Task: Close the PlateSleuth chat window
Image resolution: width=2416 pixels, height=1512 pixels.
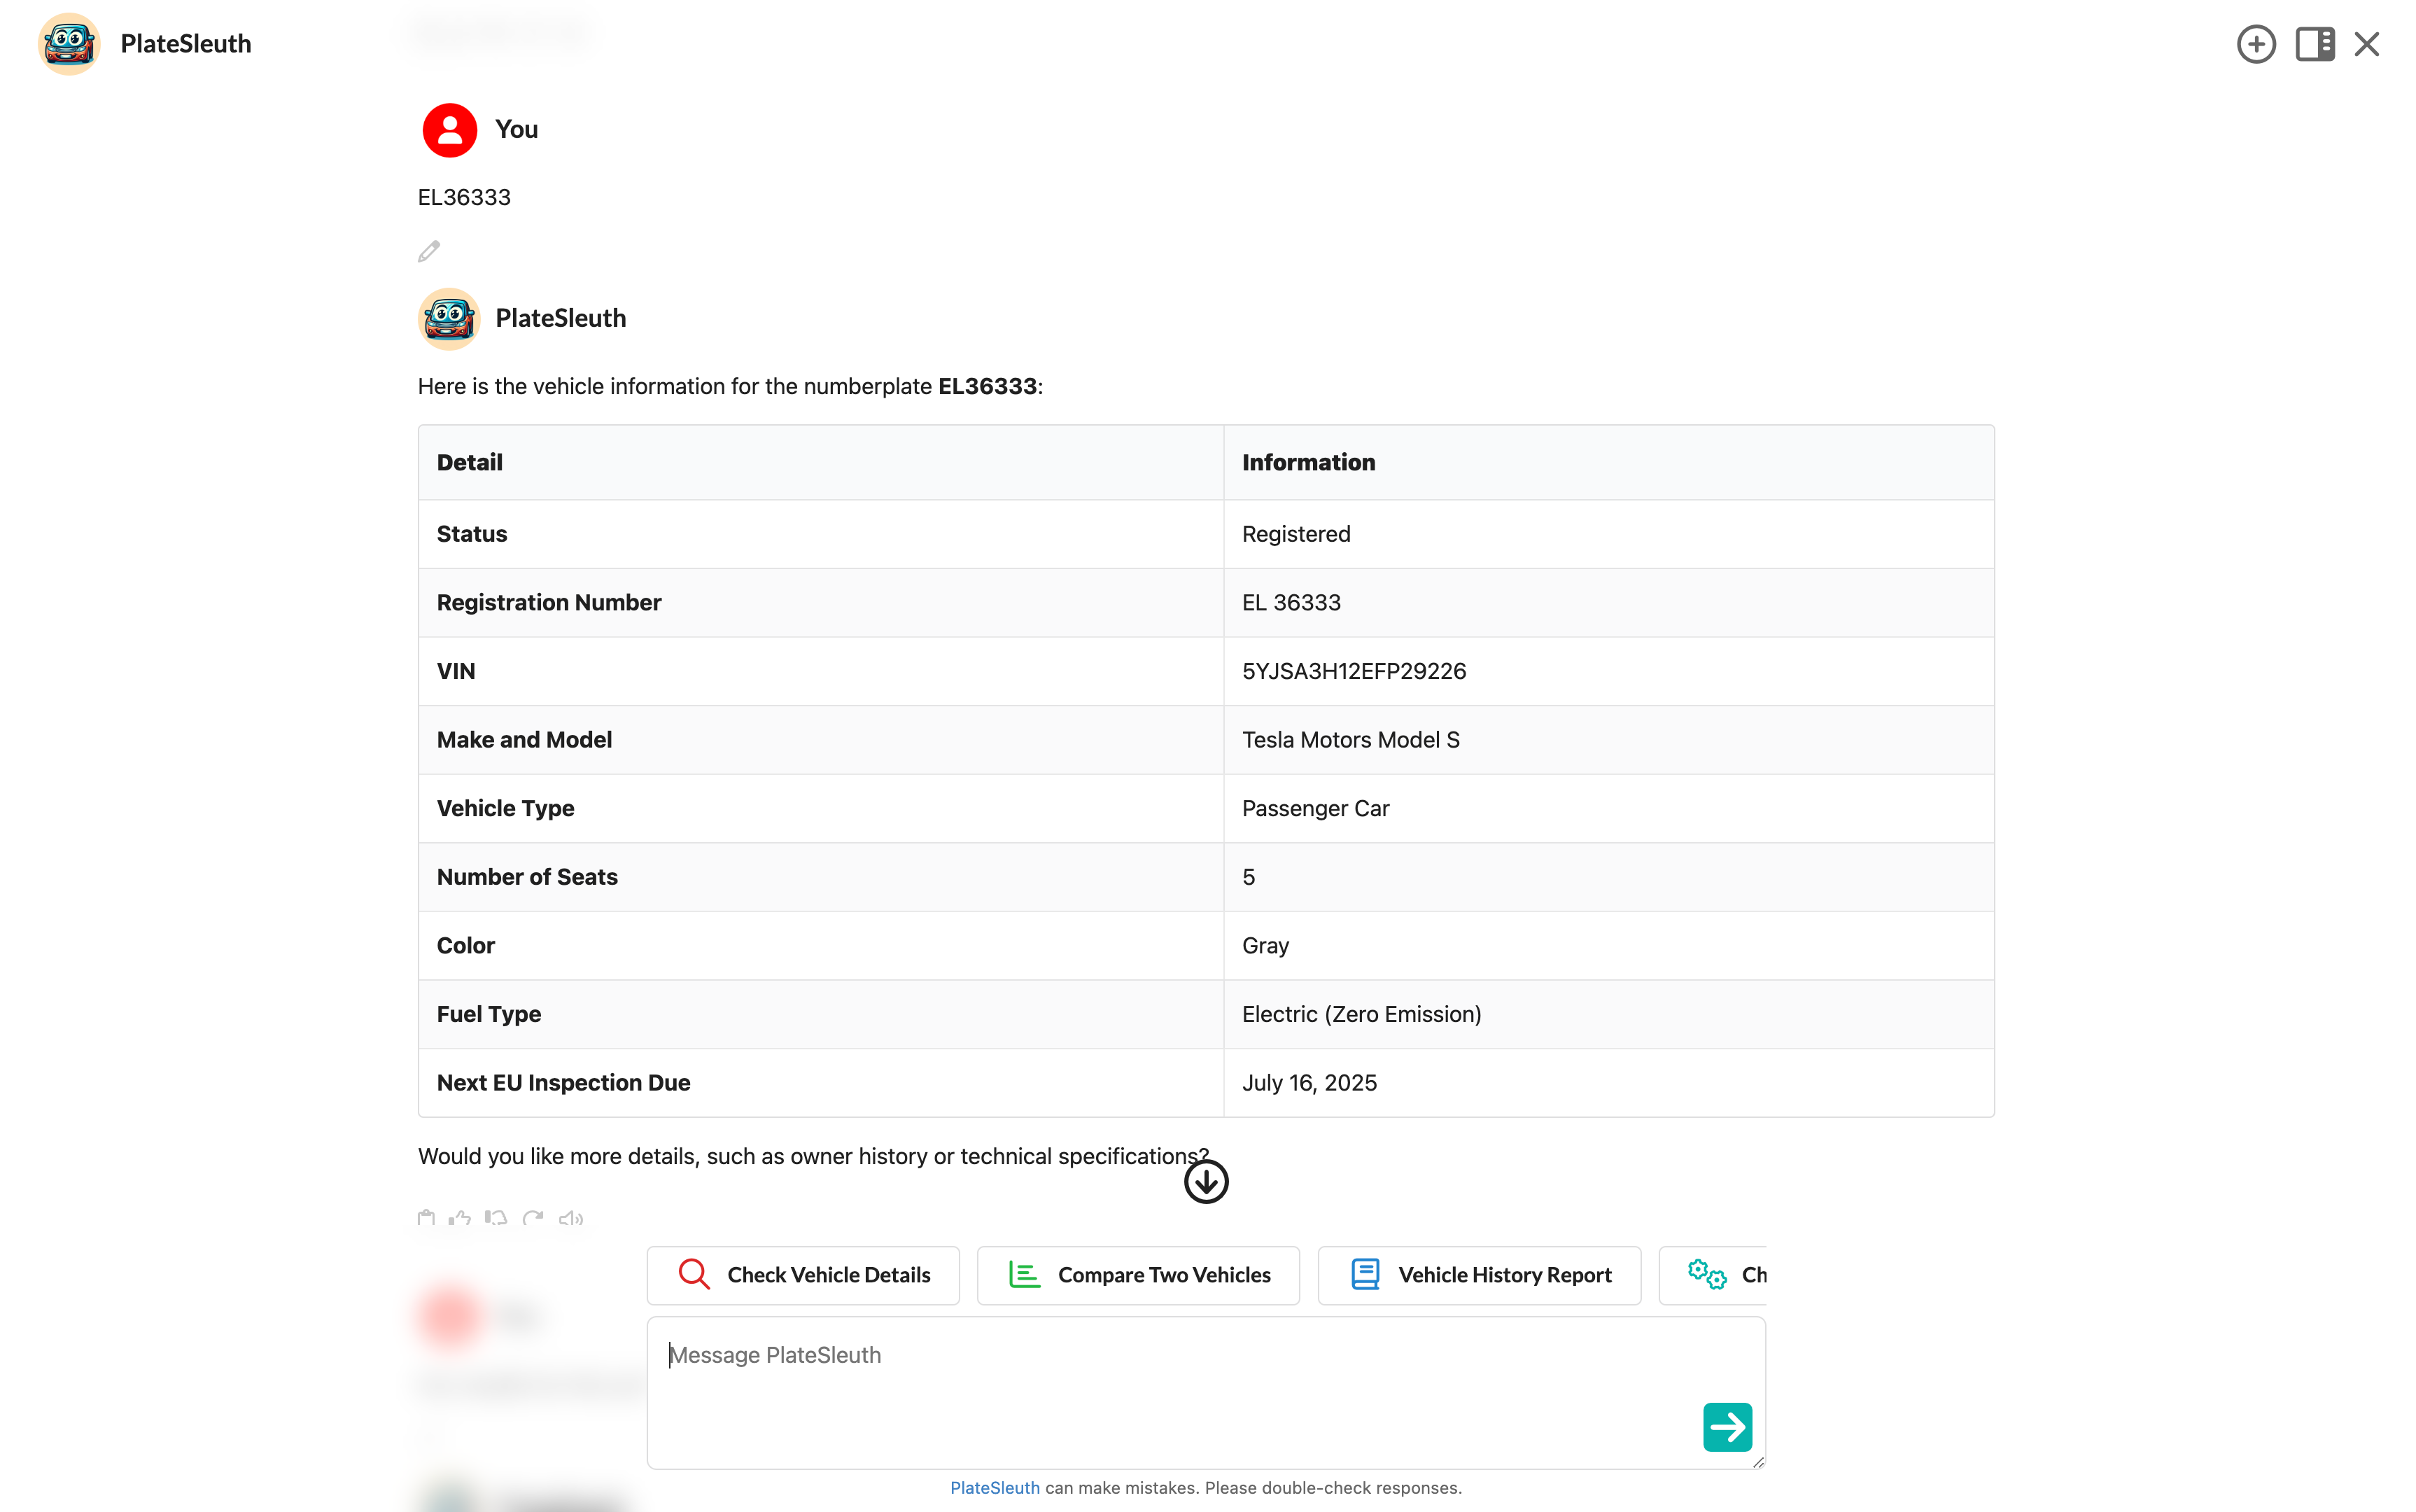Action: [x=2366, y=44]
